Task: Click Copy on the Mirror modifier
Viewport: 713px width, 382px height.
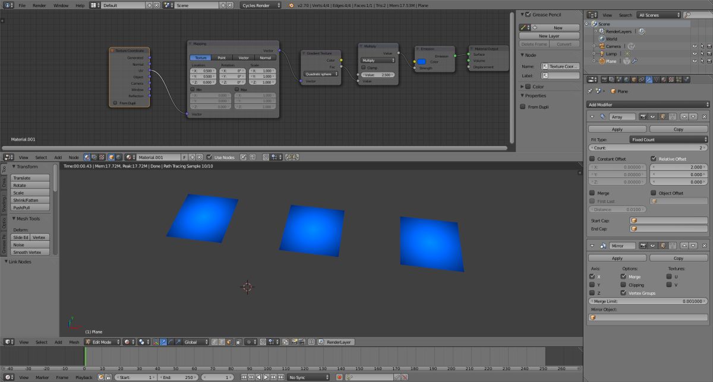Action: click(x=679, y=258)
